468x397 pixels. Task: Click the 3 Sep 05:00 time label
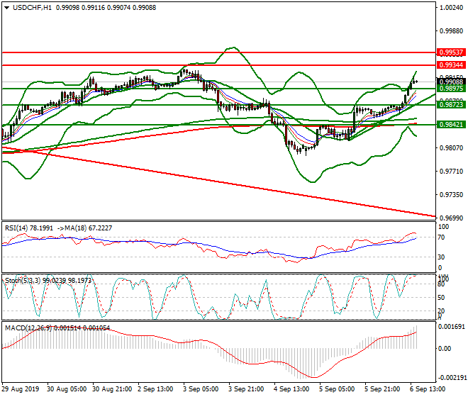point(201,389)
